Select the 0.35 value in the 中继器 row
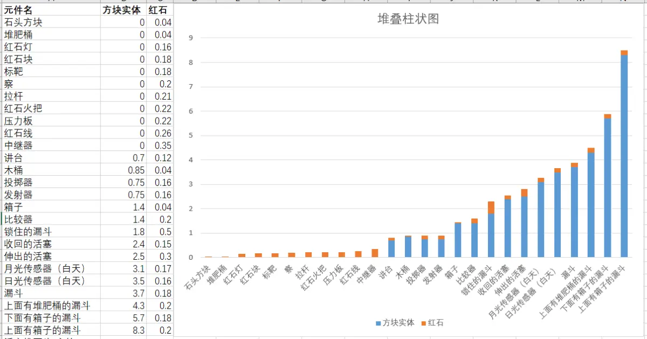This screenshot has height=339, width=647. coord(160,146)
